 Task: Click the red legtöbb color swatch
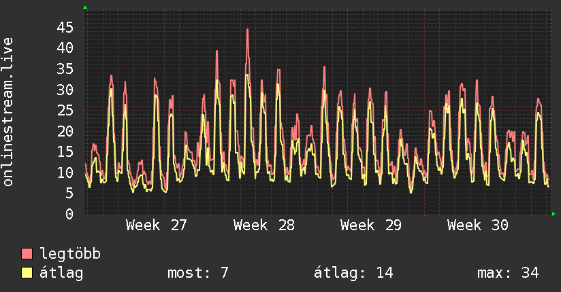27,253
